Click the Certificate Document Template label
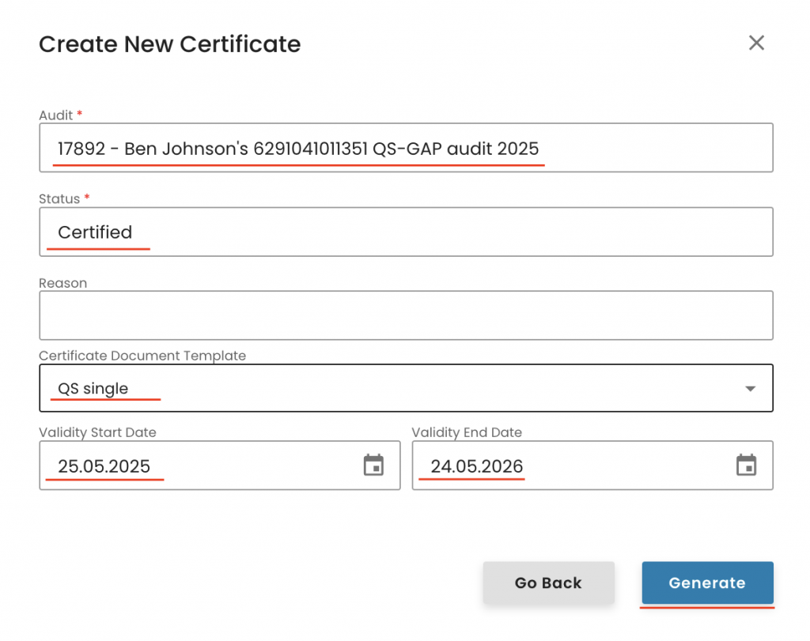810x641 pixels. [142, 356]
